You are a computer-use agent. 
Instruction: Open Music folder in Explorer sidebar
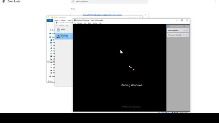click(52, 51)
